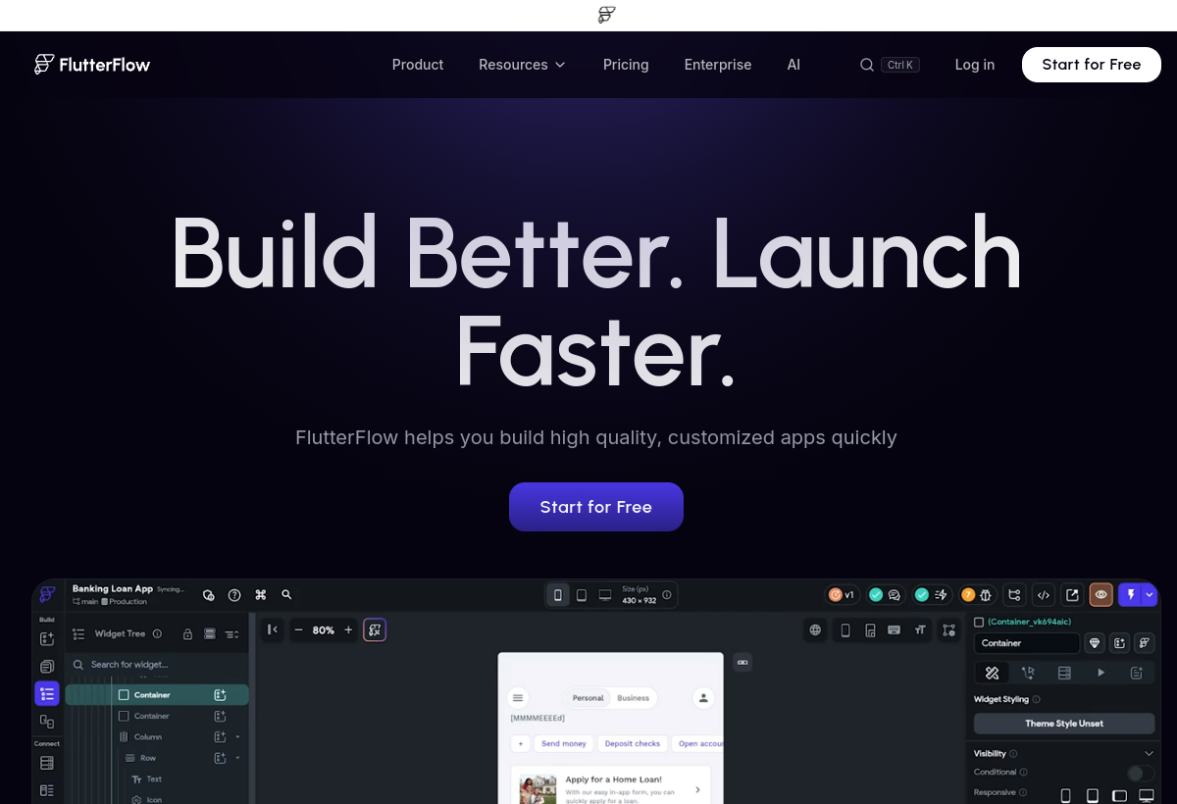
Task: Click the globe language icon on canvas toolbar
Action: pos(815,629)
